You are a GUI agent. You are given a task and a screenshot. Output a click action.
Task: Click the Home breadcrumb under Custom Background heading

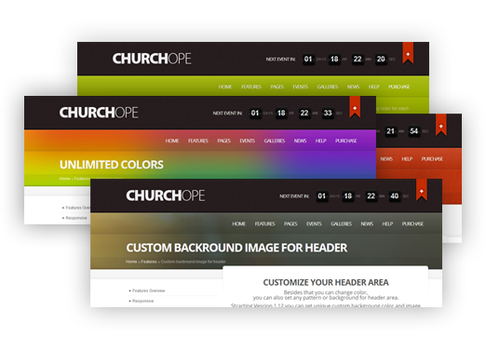131,262
